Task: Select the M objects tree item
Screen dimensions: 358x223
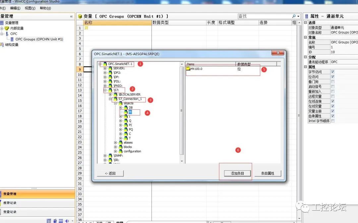Action: [x=130, y=112]
